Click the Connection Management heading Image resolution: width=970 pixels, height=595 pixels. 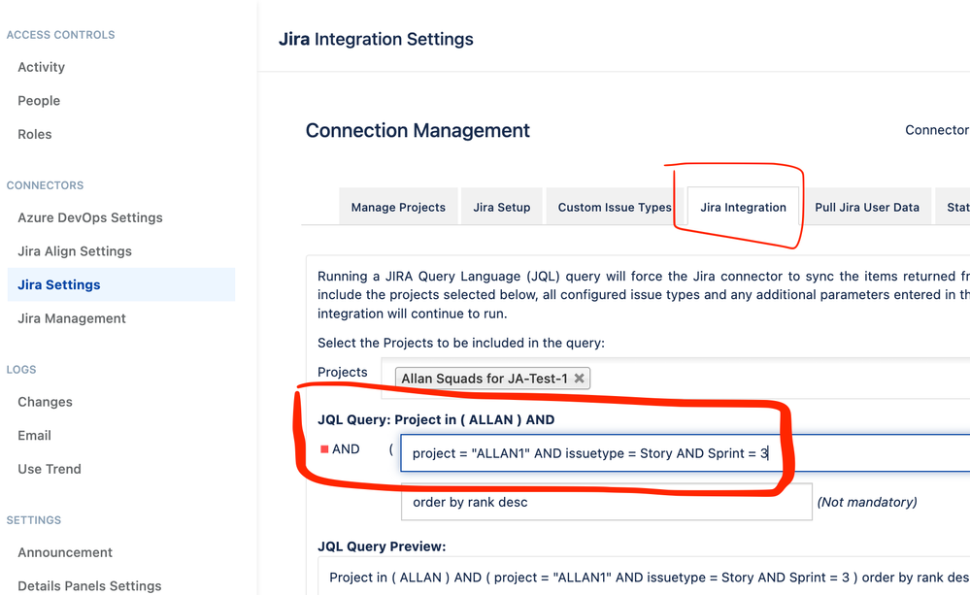tap(418, 130)
